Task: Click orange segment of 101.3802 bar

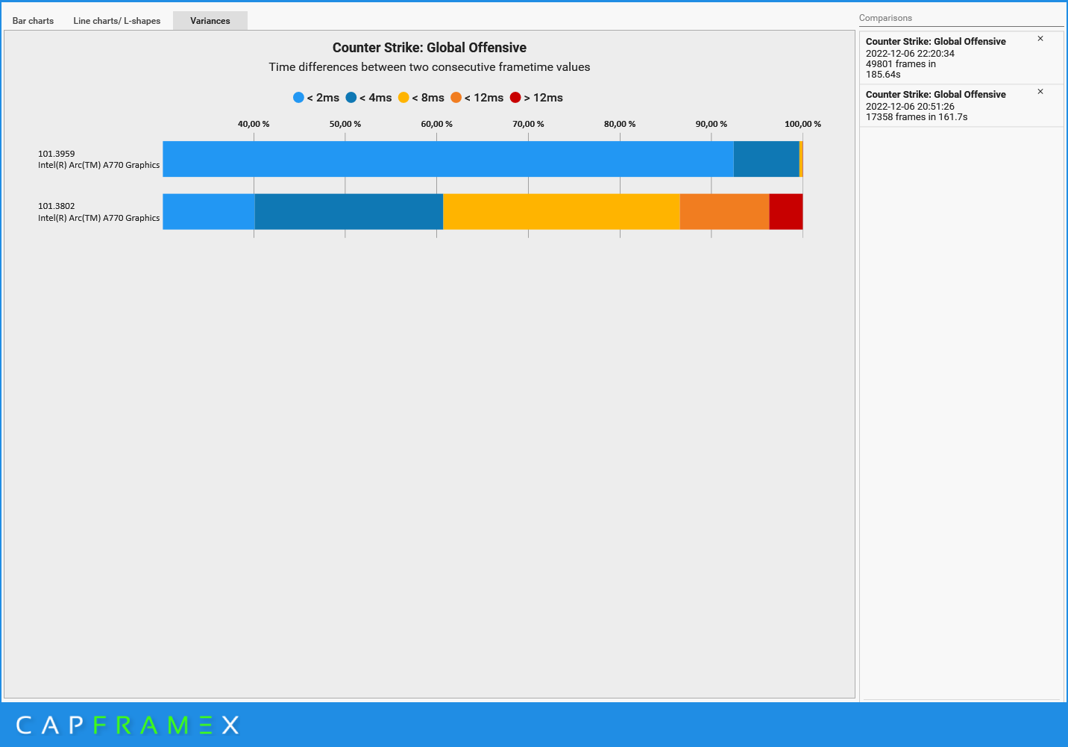Action: [x=725, y=212]
